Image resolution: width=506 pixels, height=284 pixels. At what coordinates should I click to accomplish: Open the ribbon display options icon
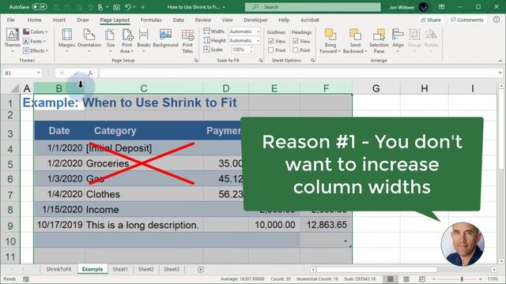[441, 7]
